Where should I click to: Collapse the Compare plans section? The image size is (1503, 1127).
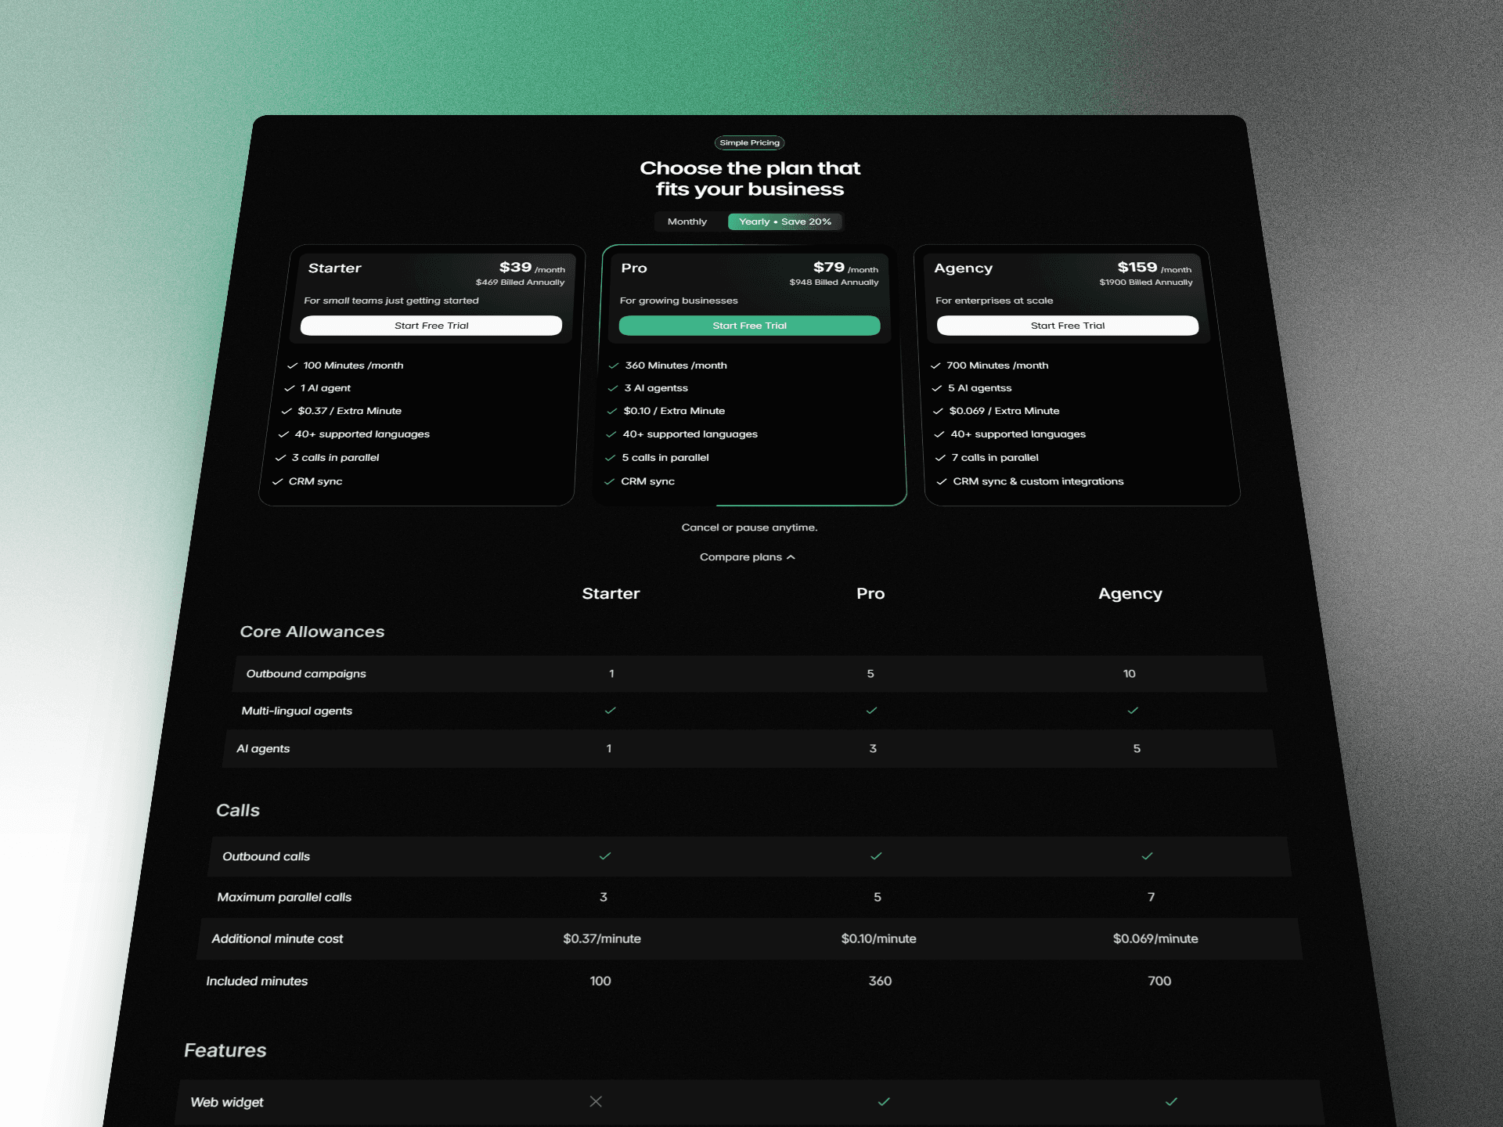(748, 557)
